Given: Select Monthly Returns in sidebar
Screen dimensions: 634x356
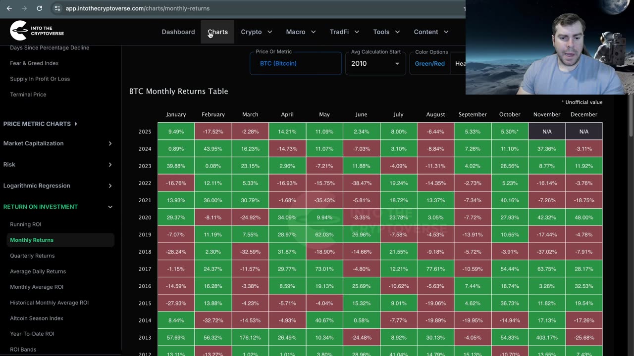Looking at the screenshot, I should tap(60, 240).
